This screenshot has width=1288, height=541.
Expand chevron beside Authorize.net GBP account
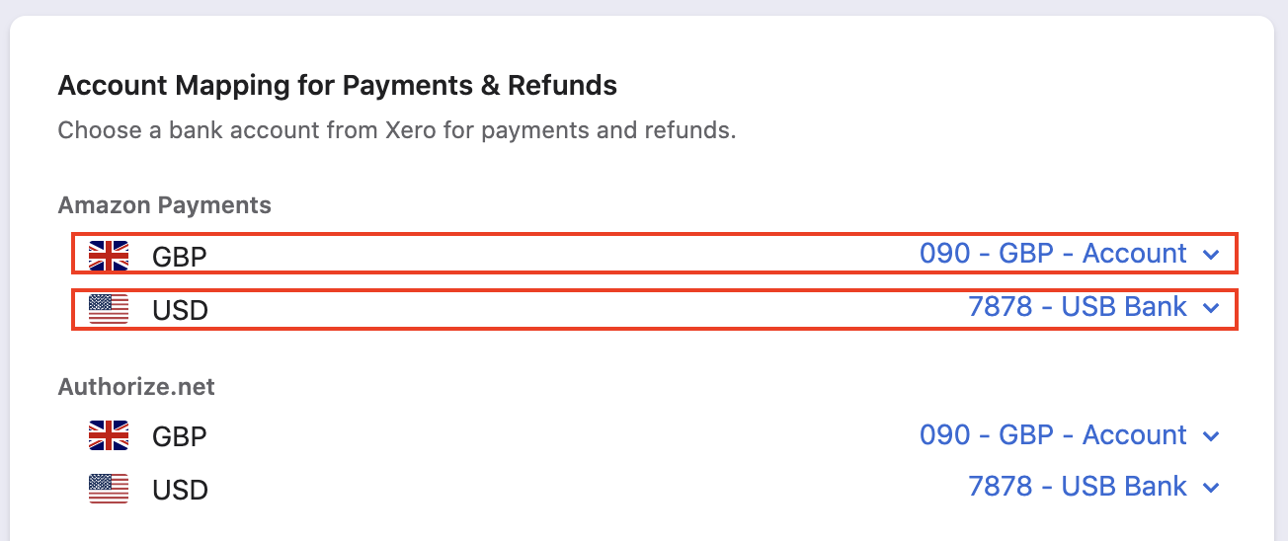(x=1212, y=436)
